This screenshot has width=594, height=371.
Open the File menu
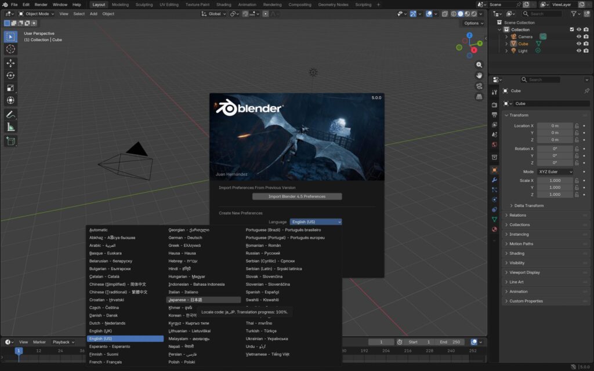tap(14, 5)
